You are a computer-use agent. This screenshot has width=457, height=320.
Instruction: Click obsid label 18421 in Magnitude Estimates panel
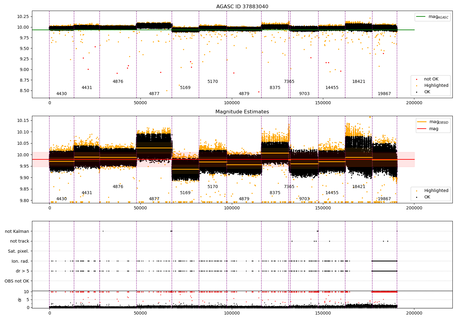coord(359,187)
